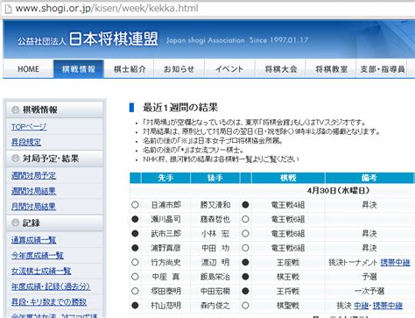Click player name 渡辺 明

[x=215, y=263]
